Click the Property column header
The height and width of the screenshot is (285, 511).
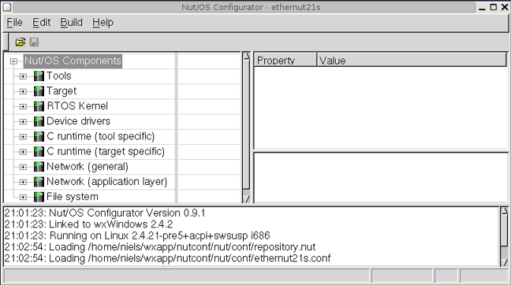[285, 60]
